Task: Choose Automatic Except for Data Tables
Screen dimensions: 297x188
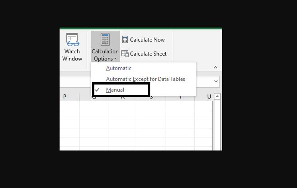Action: coord(144,79)
